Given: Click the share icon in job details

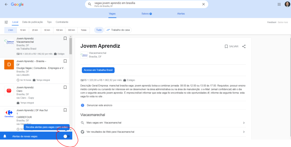Looking at the screenshot, I should pyautogui.click(x=244, y=46).
